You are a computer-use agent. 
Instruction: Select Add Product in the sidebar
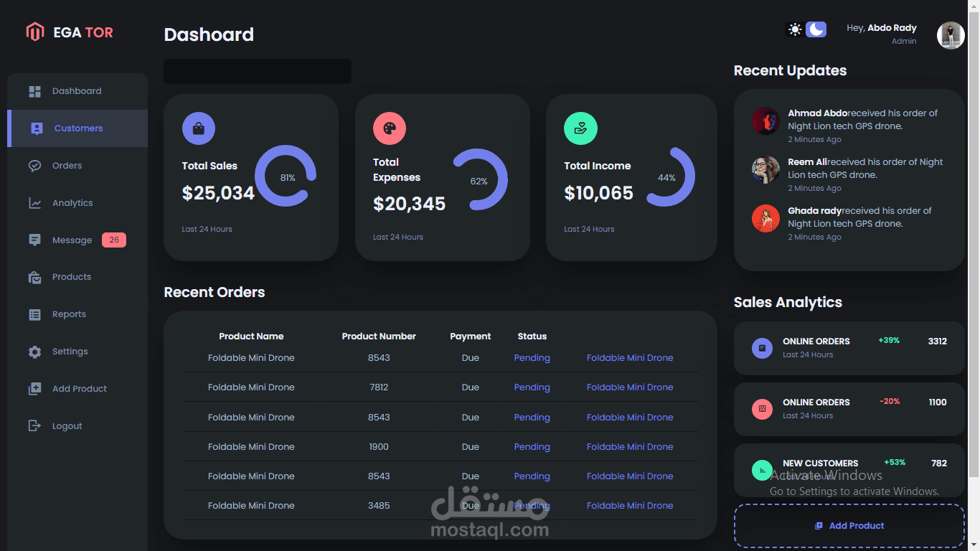pyautogui.click(x=77, y=389)
